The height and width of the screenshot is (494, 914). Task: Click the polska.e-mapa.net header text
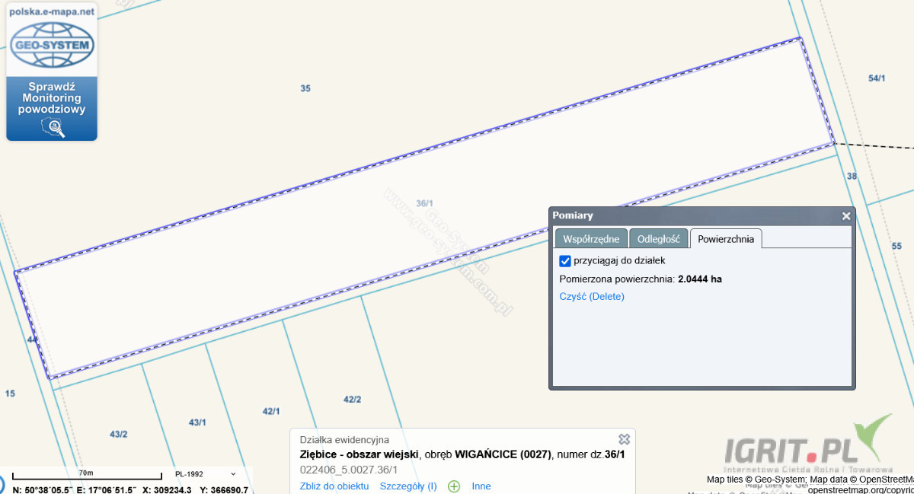click(52, 11)
